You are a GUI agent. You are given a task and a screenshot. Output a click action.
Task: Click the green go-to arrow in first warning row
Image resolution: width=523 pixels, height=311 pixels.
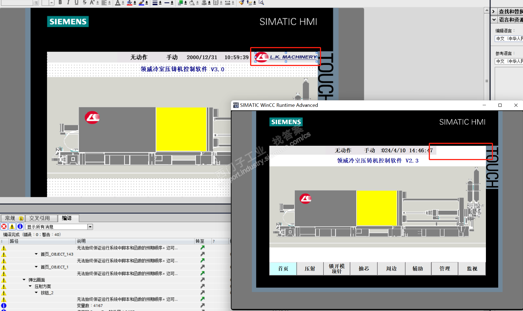click(202, 248)
